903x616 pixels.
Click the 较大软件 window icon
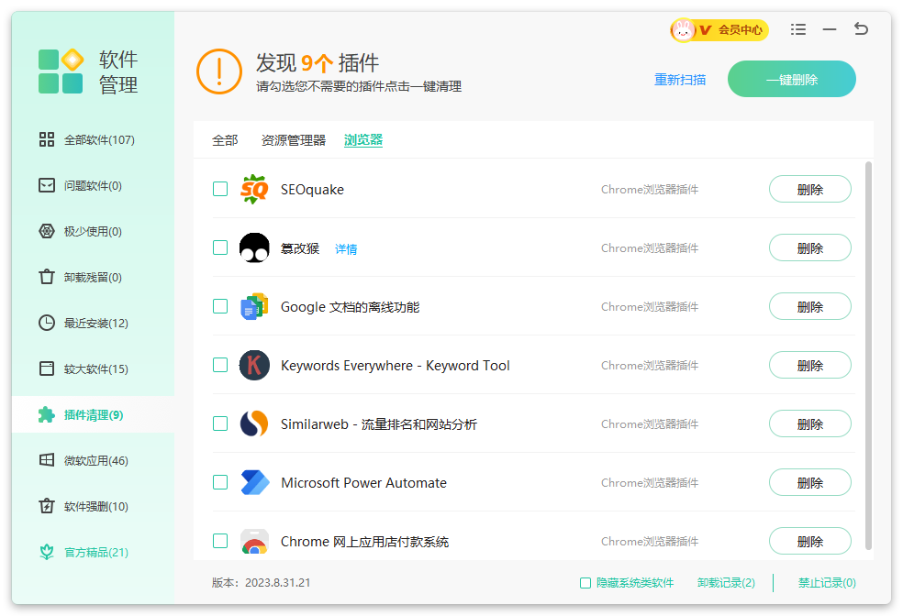pyautogui.click(x=47, y=368)
